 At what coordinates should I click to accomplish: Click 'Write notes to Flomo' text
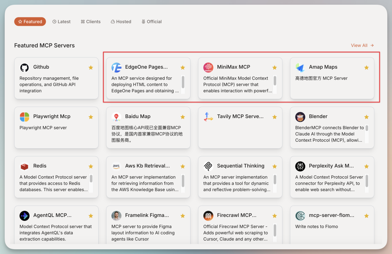[x=317, y=226]
